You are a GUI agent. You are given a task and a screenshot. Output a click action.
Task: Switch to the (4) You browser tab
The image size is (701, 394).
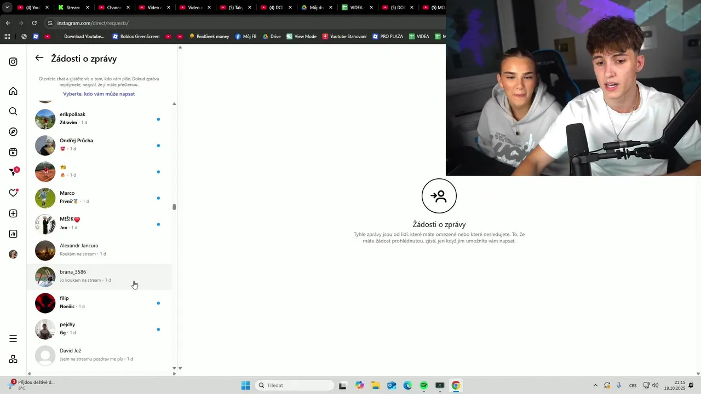(33, 8)
